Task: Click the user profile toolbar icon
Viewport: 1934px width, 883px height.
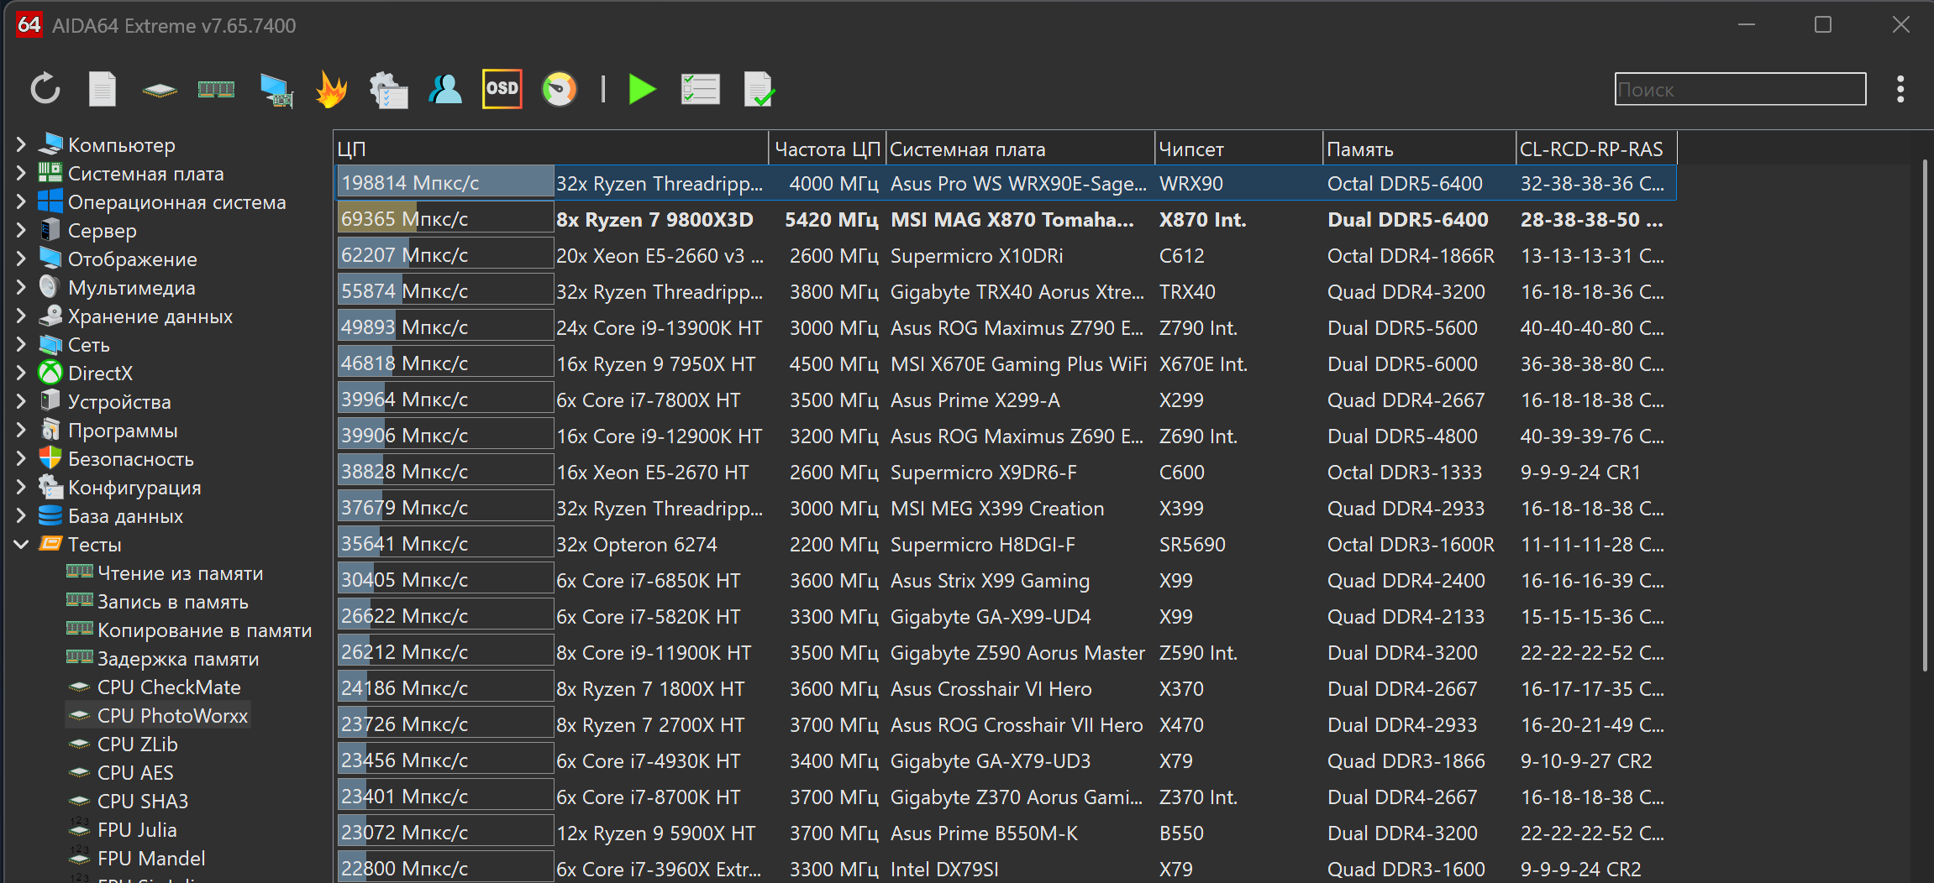Action: (445, 89)
